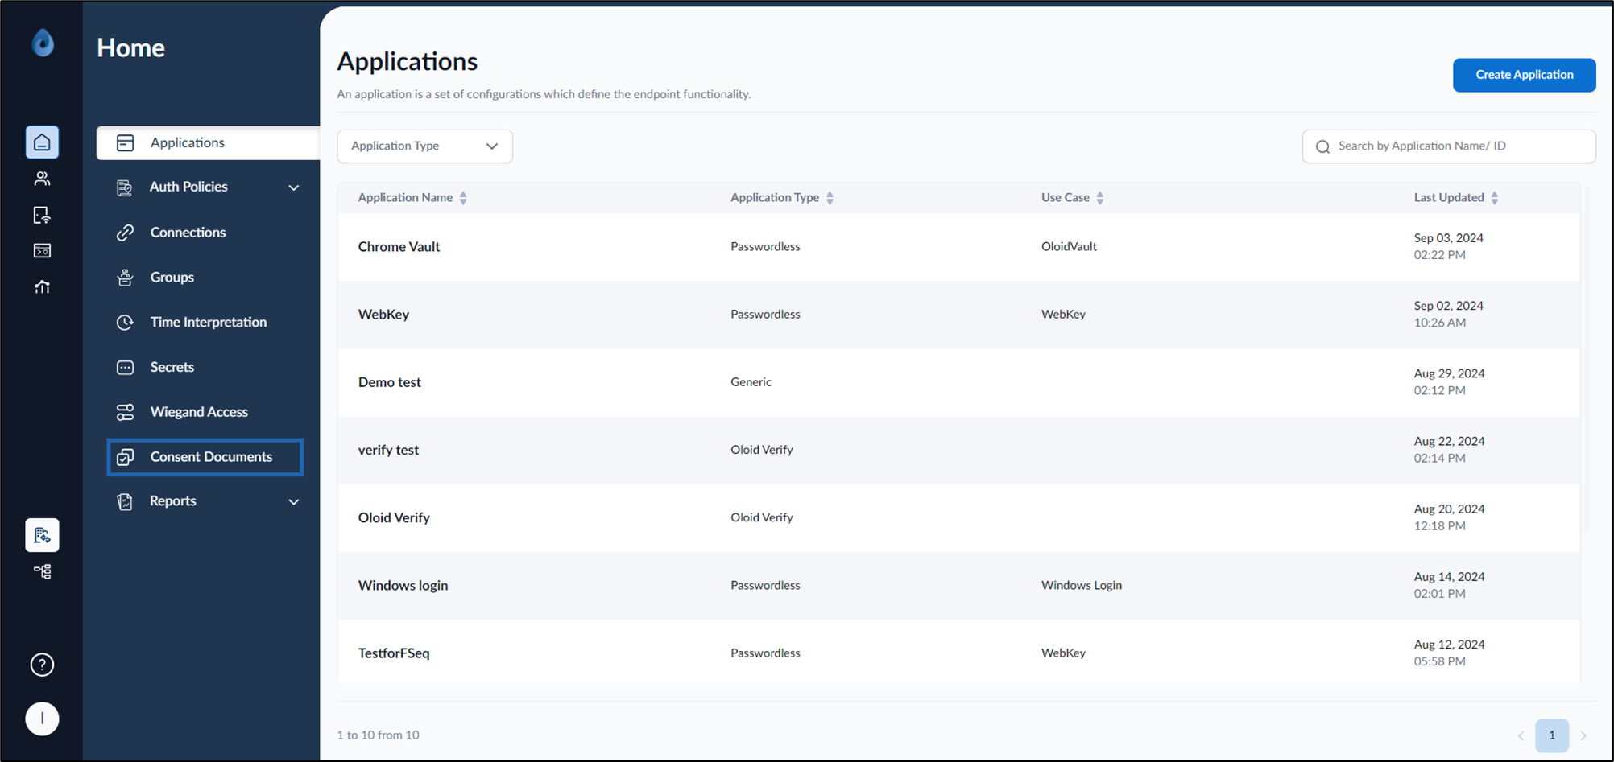Screen dimensions: 1614x762
Task: Open Consent Documents menu item
Action: click(205, 457)
